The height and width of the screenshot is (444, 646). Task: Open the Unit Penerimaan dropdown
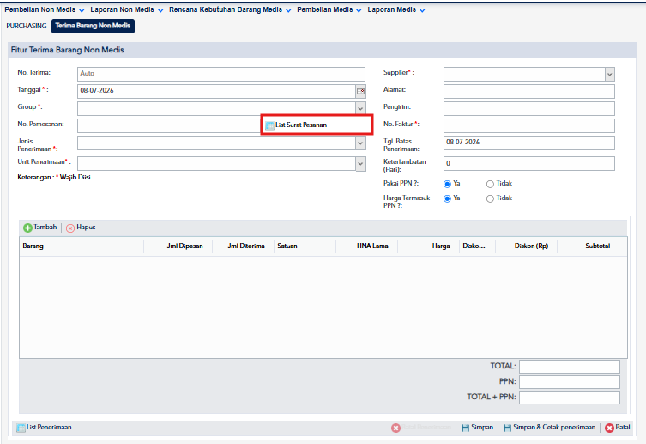tap(360, 164)
